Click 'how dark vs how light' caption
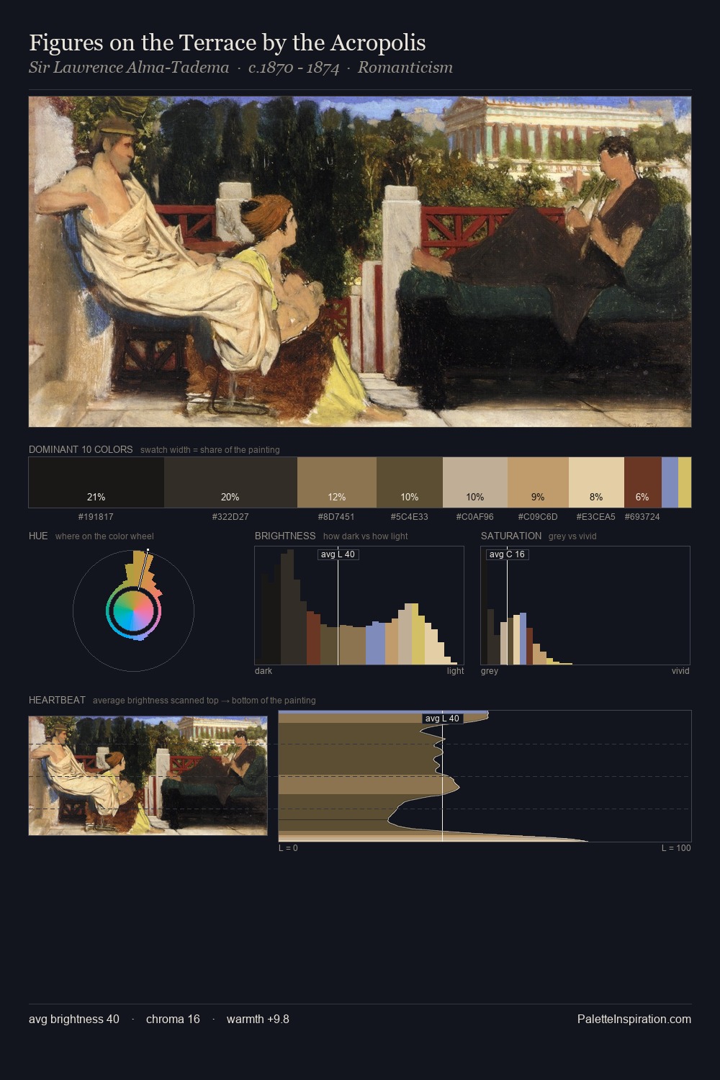Screen dimensions: 720x1080 pos(366,536)
